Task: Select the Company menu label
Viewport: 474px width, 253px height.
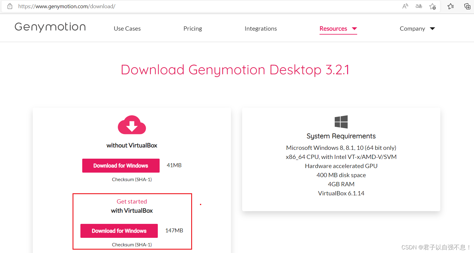Action: point(412,29)
